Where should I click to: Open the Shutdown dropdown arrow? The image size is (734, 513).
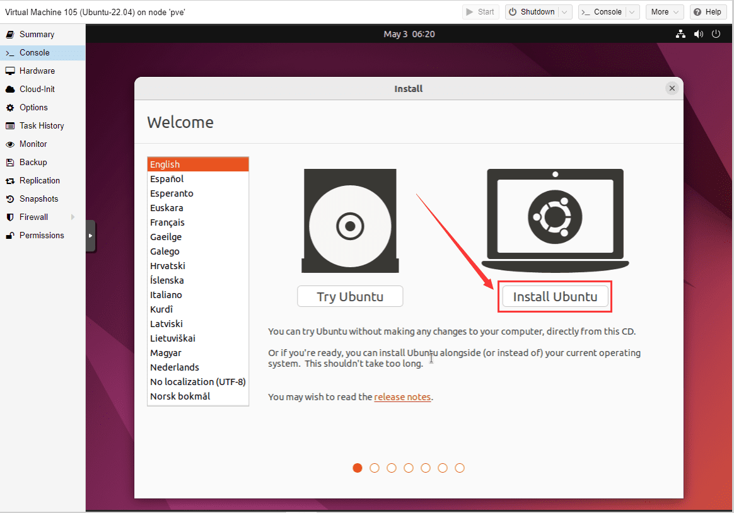[x=565, y=12]
